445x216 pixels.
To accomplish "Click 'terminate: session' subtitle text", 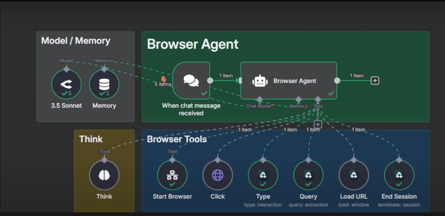I will coord(399,205).
